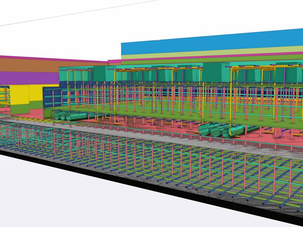Click the wide purple layer below the brown layer
The height and width of the screenshot is (227, 303).
coord(29,78)
